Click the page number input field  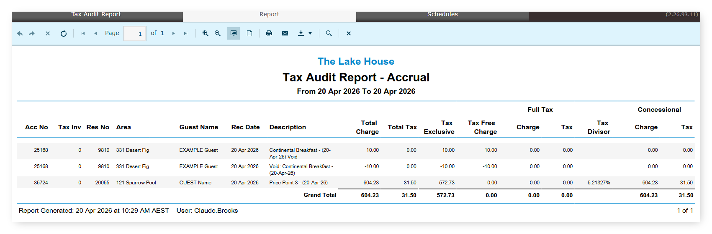(135, 33)
